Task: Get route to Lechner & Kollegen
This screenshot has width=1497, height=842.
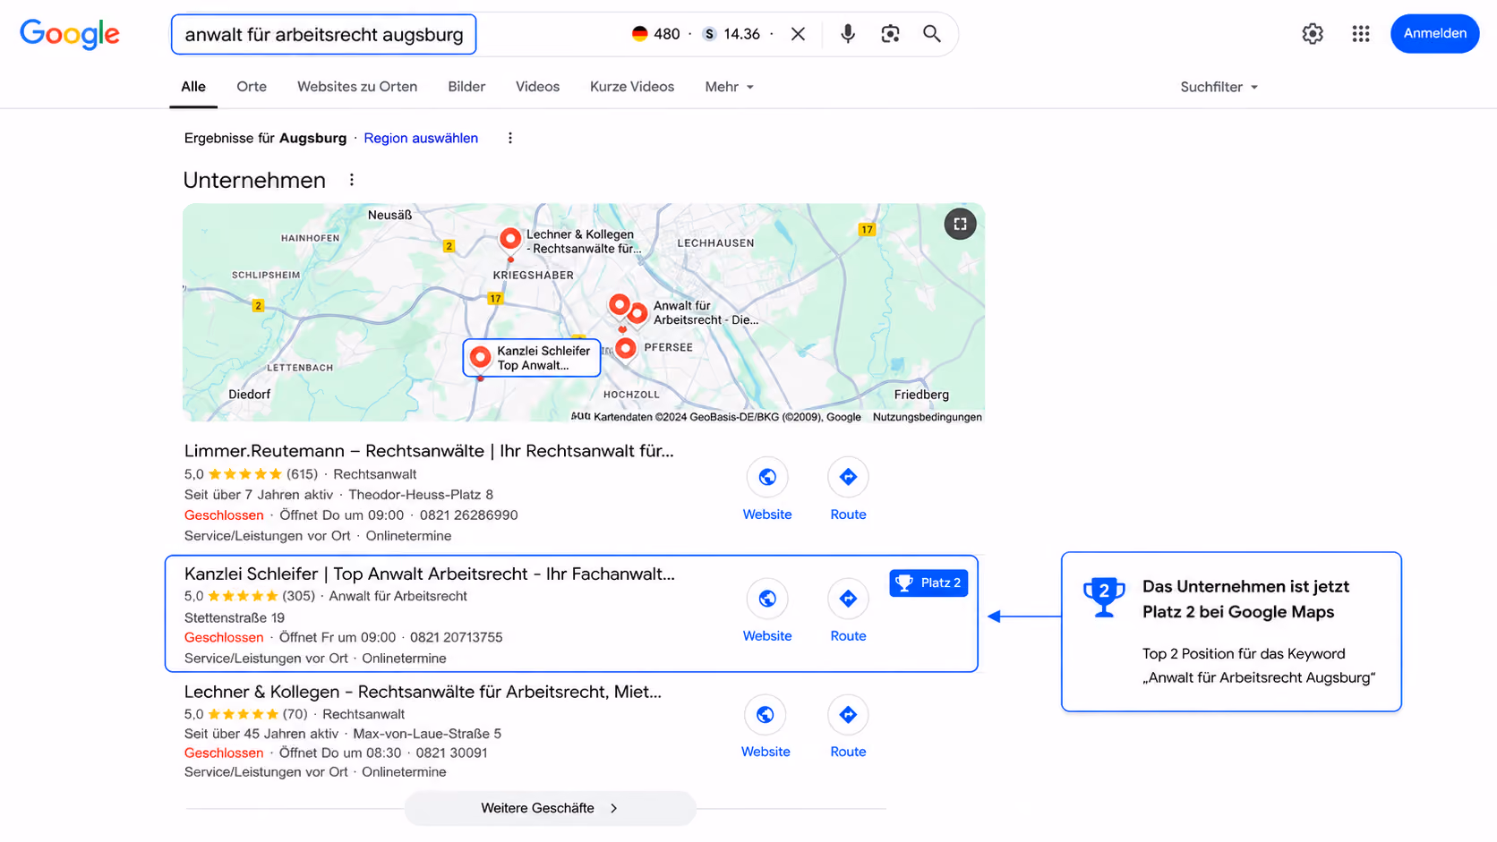Action: (x=848, y=715)
